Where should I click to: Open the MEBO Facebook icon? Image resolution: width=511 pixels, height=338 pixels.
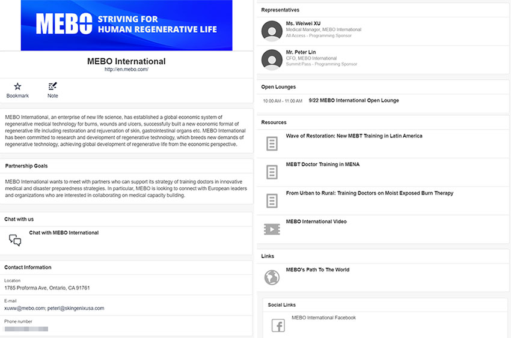(278, 325)
